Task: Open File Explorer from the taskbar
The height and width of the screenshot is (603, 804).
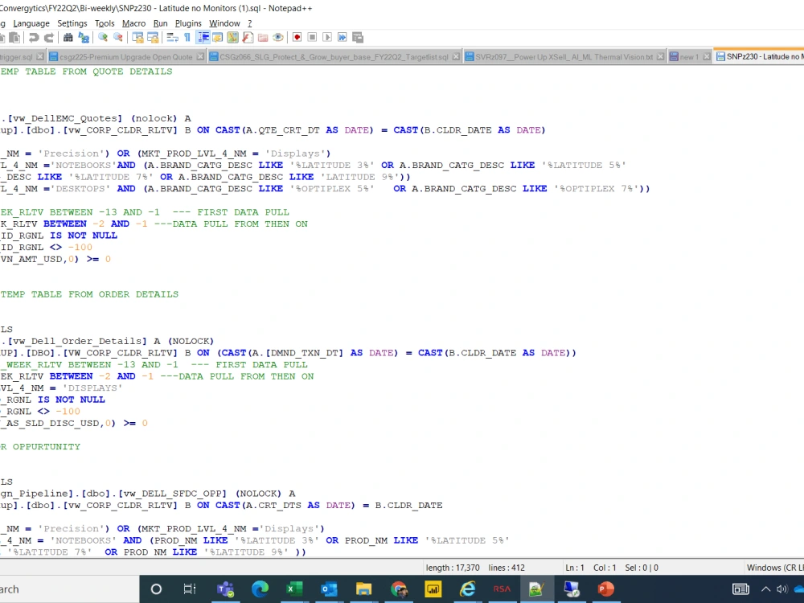Action: [x=363, y=589]
